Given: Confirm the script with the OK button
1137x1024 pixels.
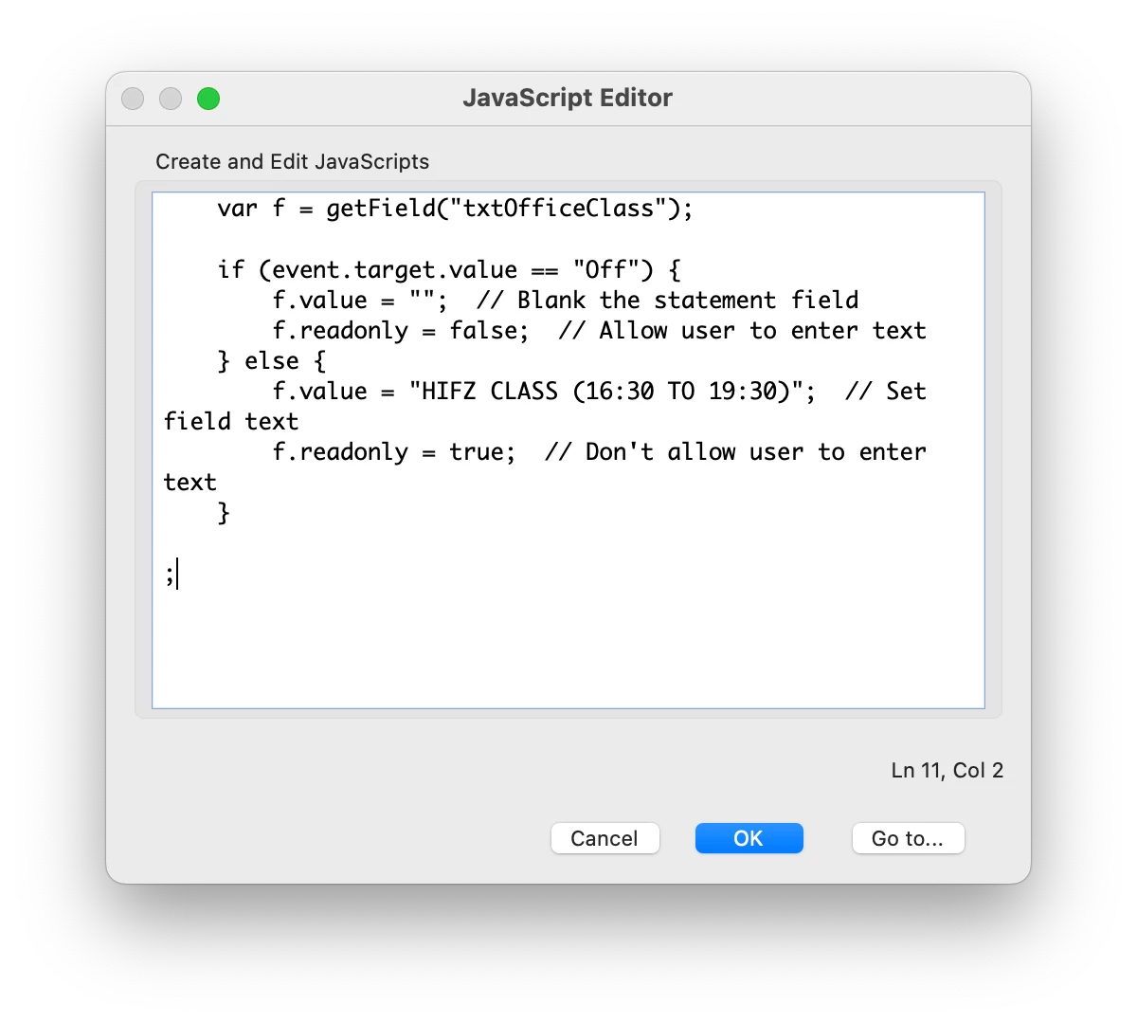Looking at the screenshot, I should [749, 838].
